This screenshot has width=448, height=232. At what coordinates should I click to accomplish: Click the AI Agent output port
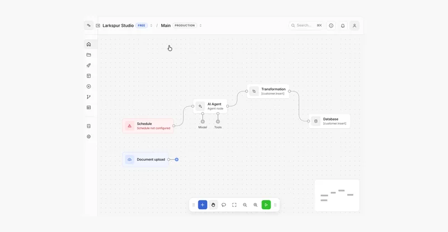227,106
